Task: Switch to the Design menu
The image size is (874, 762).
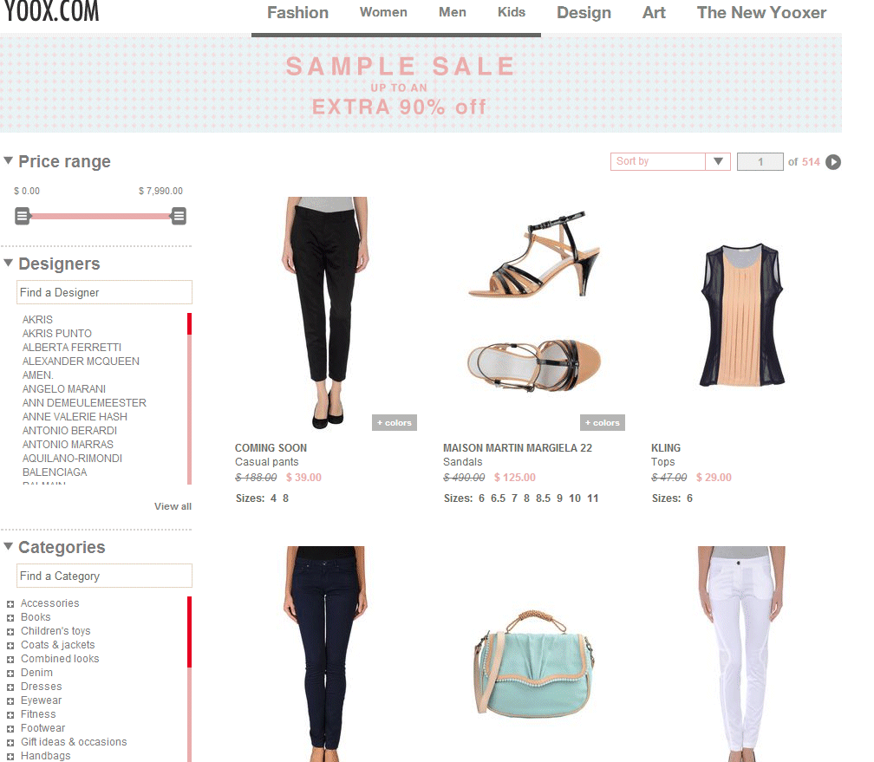Action: tap(584, 13)
